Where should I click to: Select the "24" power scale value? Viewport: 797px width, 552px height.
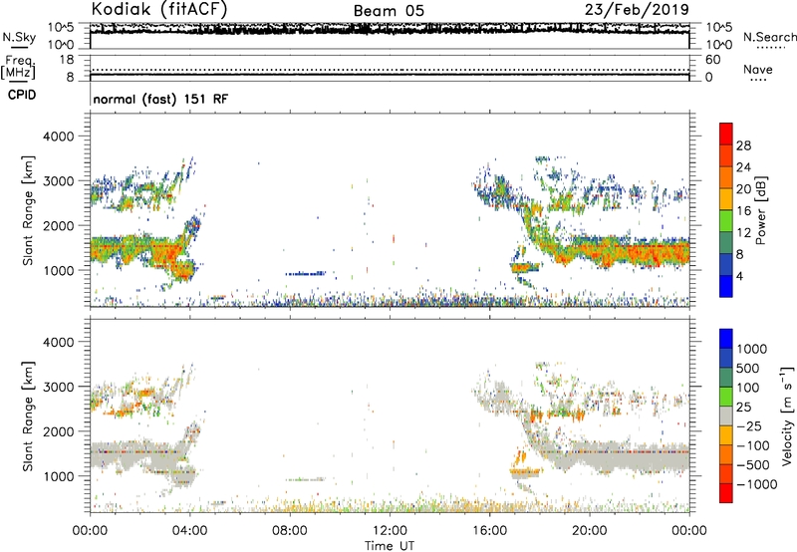click(x=743, y=167)
